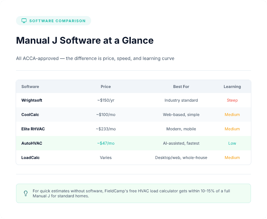Toggle the Medium rating on CoolCalc row
Screen dimensions: 267x219
pyautogui.click(x=232, y=114)
